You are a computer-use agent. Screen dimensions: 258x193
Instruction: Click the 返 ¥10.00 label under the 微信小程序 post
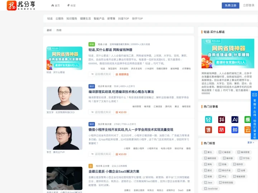point(121,154)
